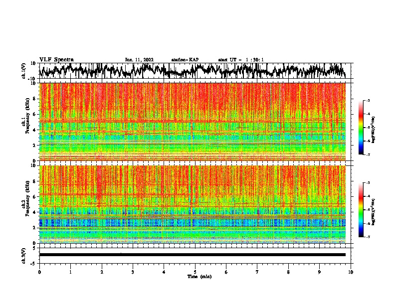This screenshot has width=395, height=305.
Task: Click the ch.2 spectrogram panel
Action: [x=193, y=204]
